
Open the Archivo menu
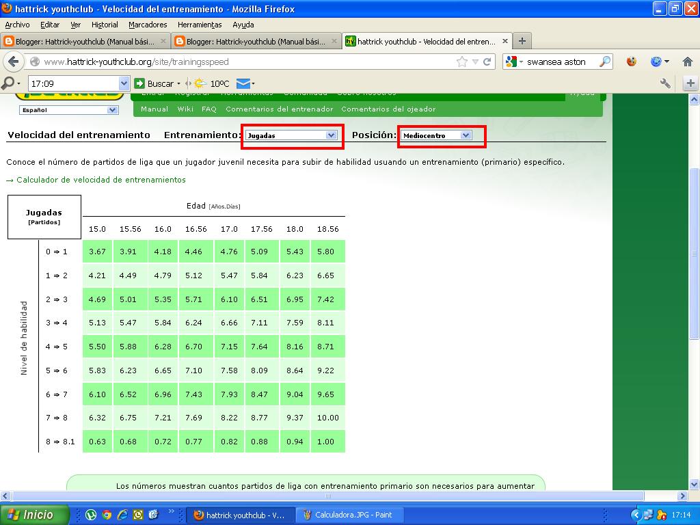[x=17, y=25]
